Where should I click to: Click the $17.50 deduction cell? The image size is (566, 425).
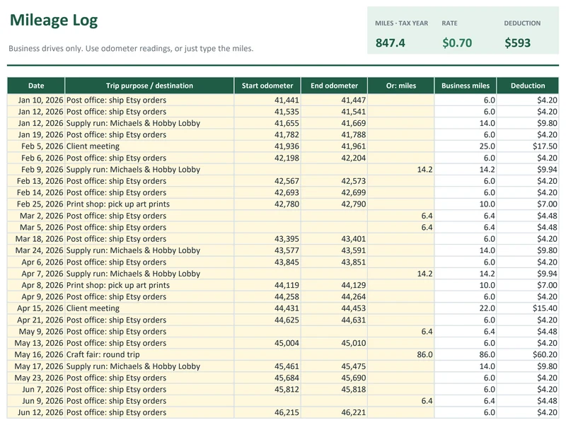[x=528, y=146]
